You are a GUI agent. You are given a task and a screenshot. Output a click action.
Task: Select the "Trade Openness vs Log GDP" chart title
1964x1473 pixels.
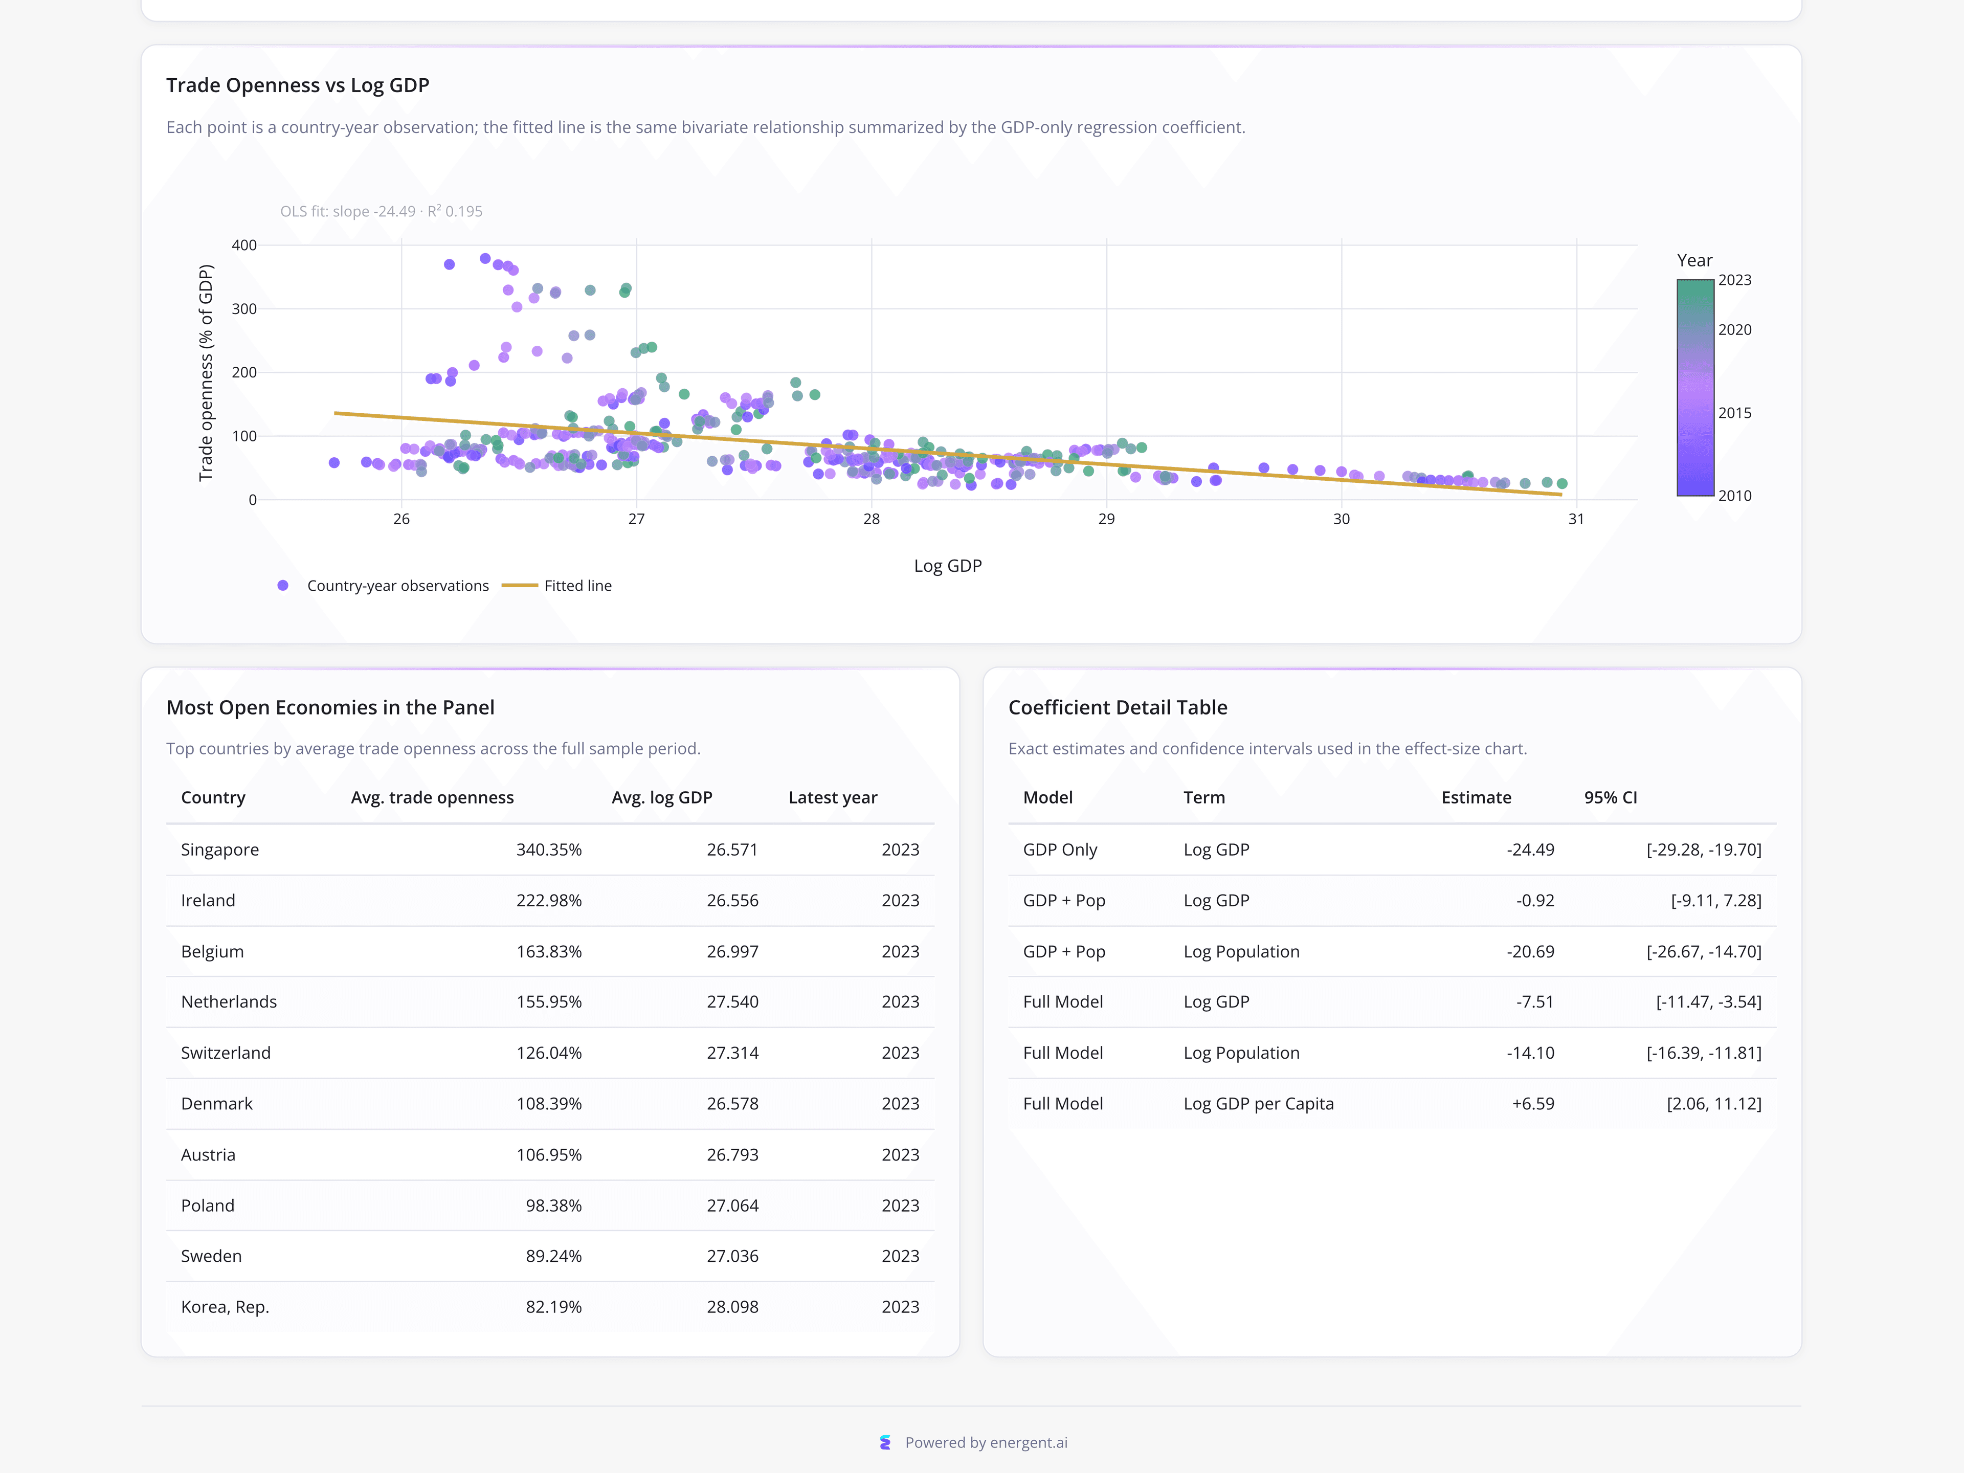pos(298,85)
